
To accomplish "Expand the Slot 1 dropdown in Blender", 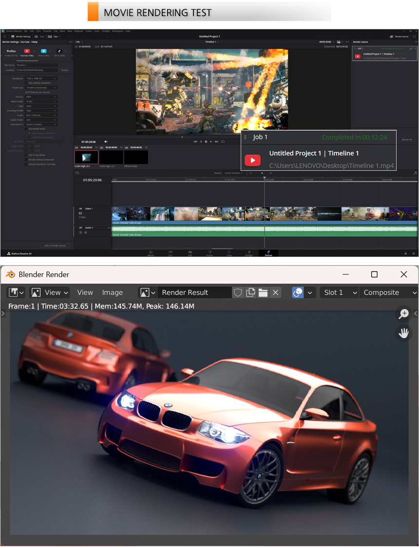I will click(339, 292).
